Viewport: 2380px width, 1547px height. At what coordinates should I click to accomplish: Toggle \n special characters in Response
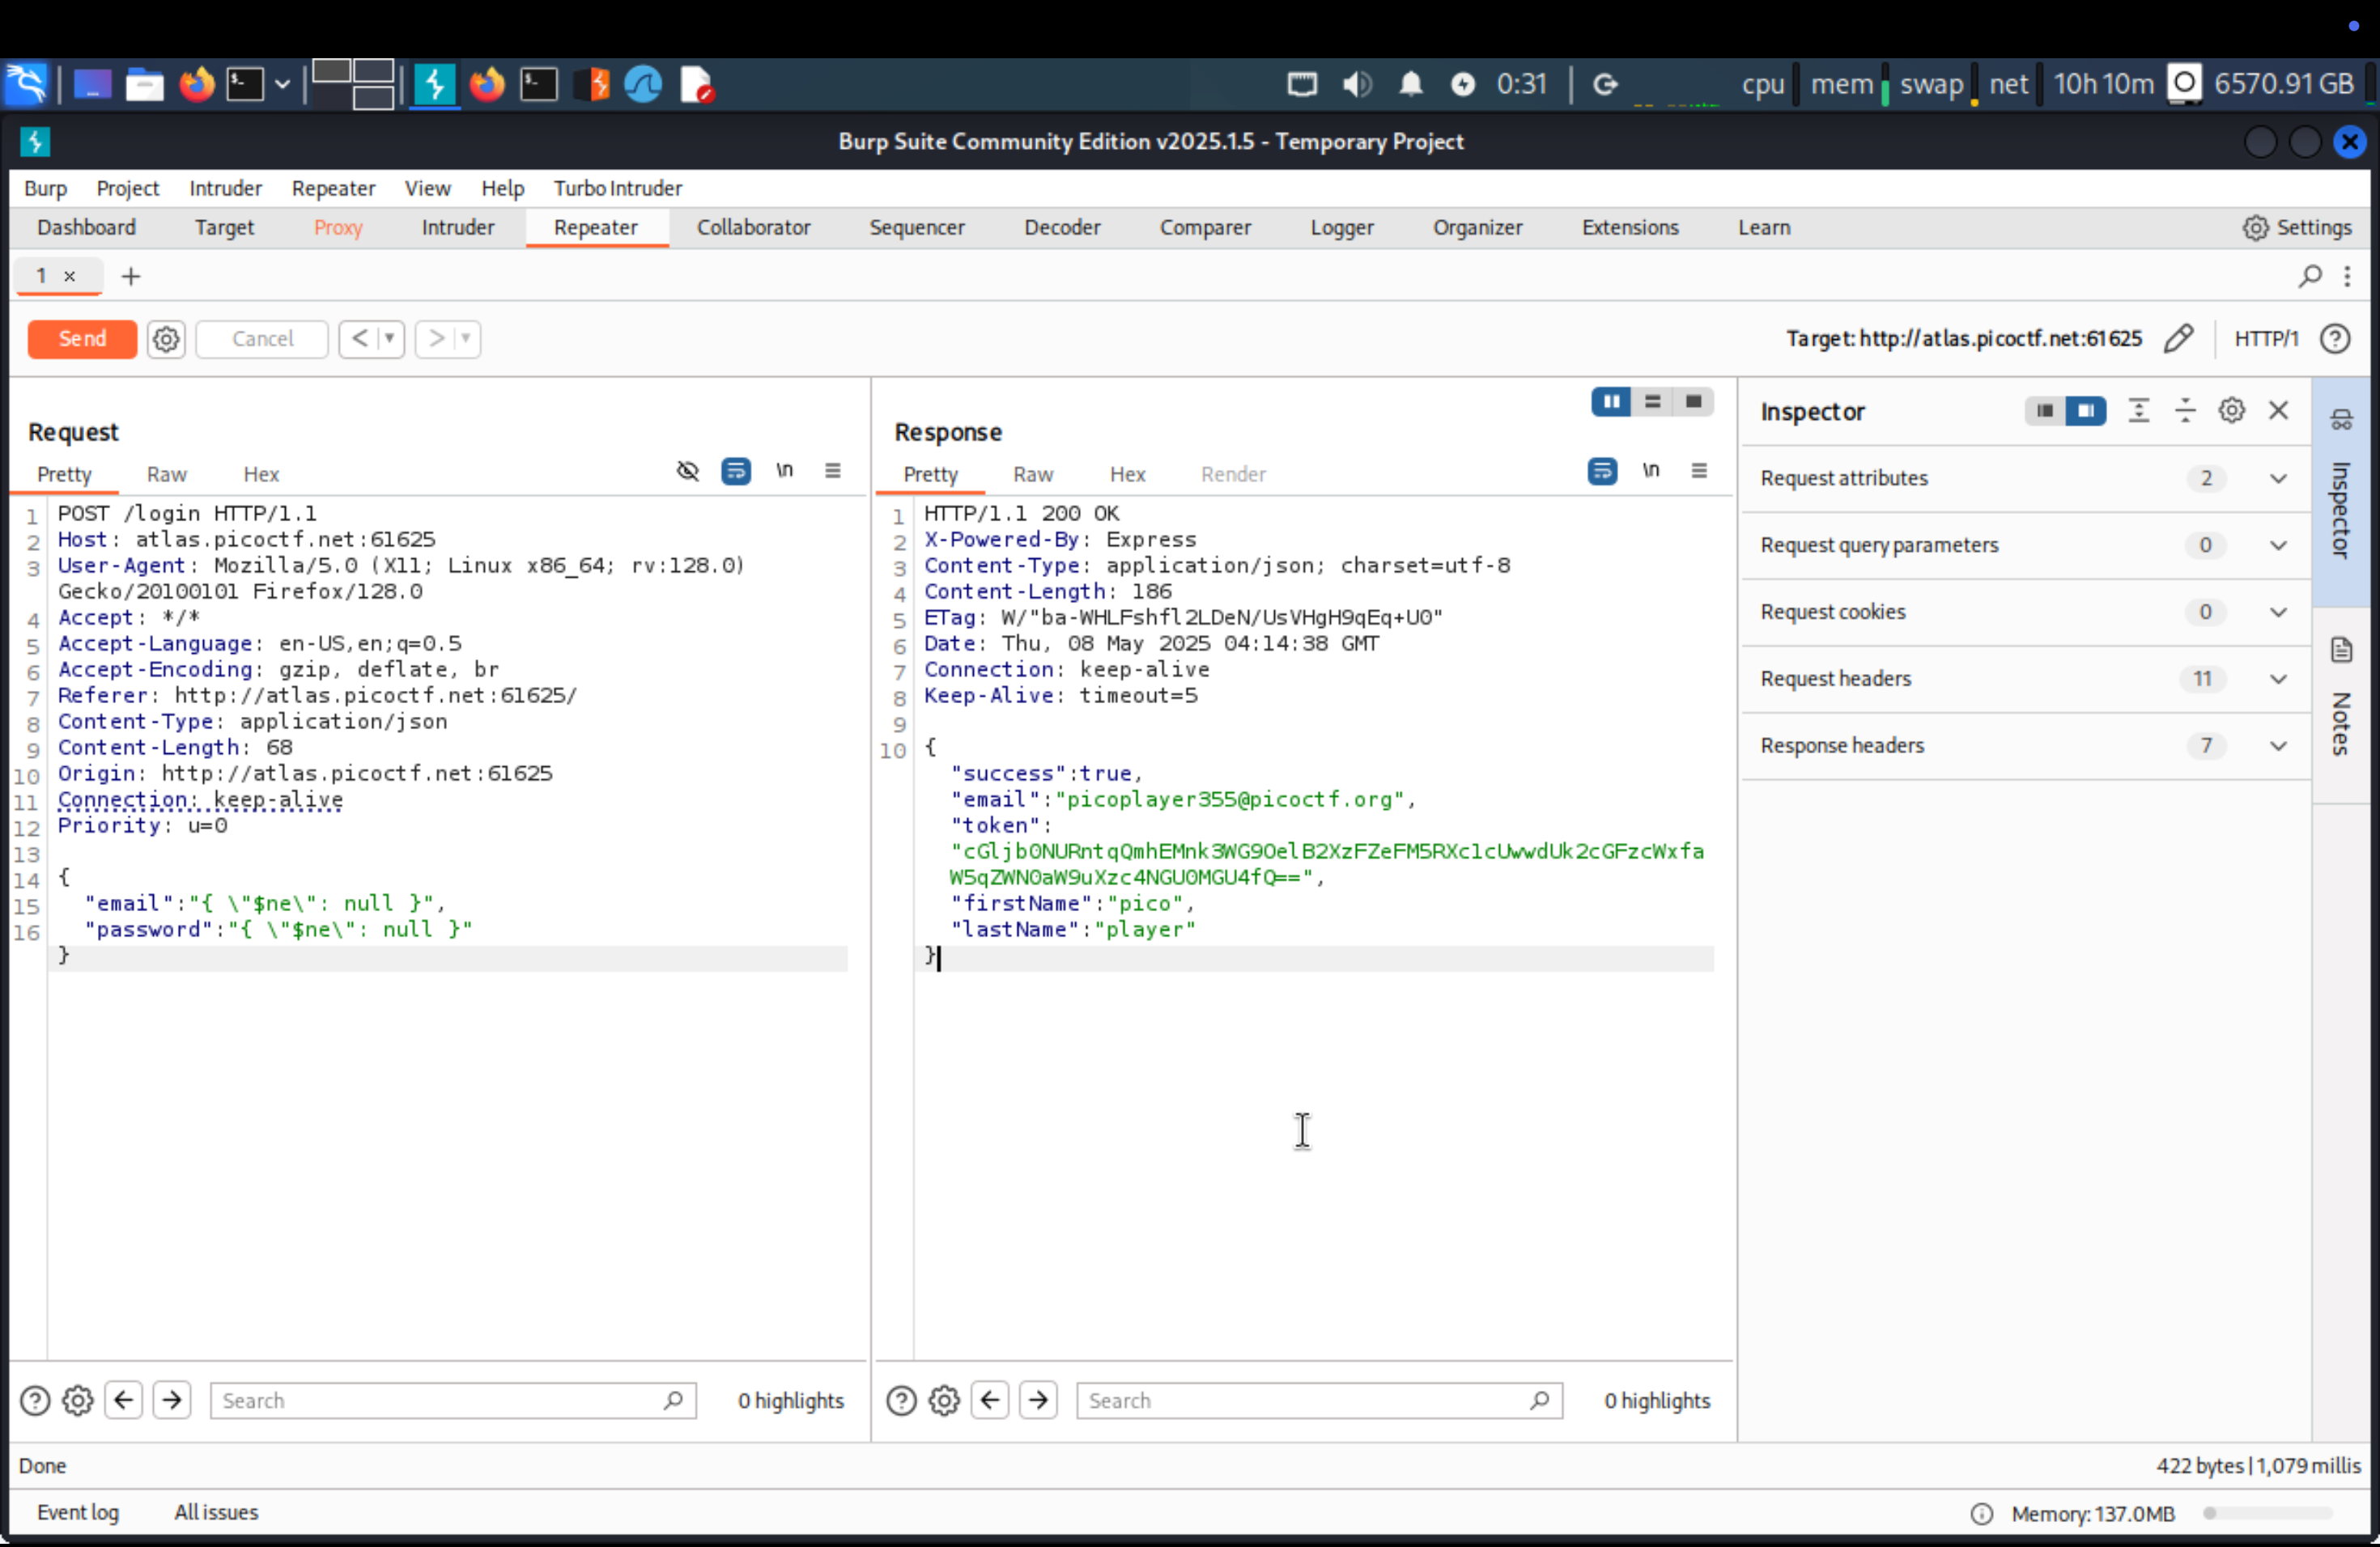point(1651,470)
